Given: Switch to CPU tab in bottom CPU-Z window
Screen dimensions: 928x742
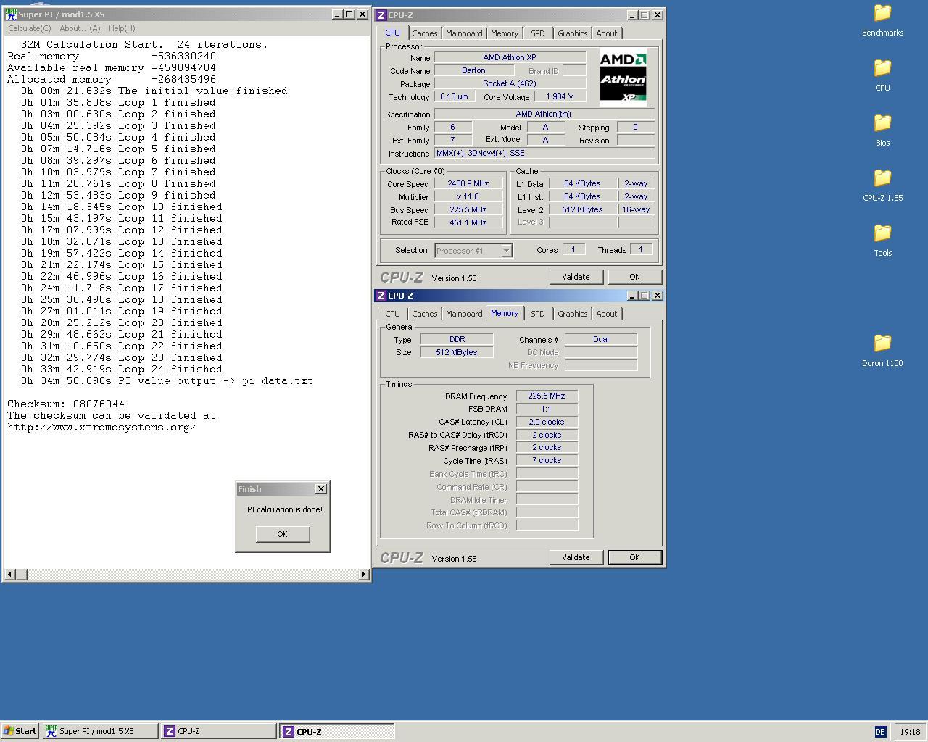Looking at the screenshot, I should pyautogui.click(x=392, y=314).
